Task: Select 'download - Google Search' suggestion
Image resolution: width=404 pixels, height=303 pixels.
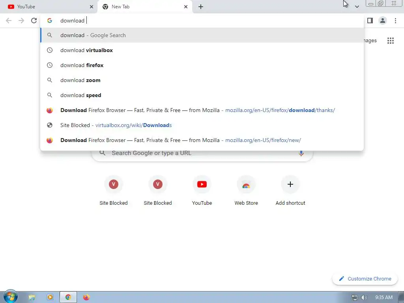Action: tap(202, 35)
